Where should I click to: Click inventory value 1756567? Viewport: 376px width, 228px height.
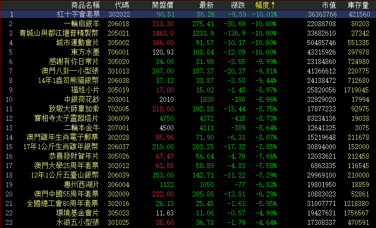pyautogui.click(x=356, y=213)
